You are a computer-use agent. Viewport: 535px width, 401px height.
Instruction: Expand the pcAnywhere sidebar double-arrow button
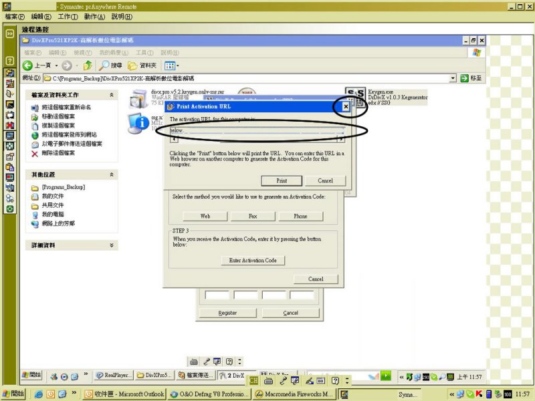pos(10,32)
